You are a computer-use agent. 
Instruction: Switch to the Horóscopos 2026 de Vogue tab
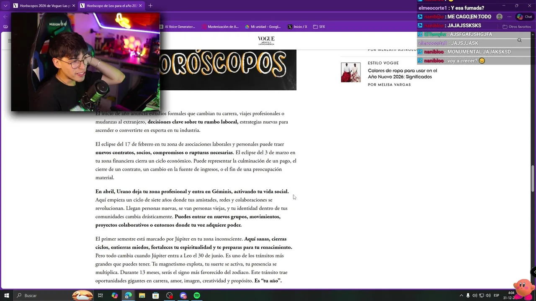pyautogui.click(x=44, y=5)
